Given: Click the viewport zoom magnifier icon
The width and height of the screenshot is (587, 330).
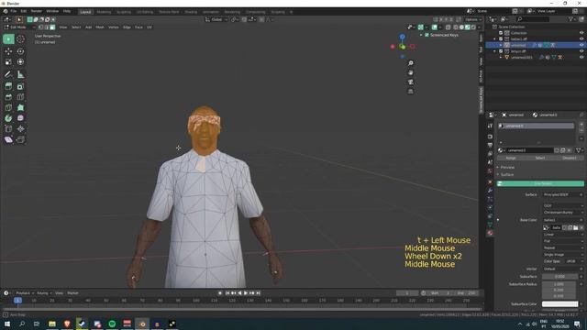Looking at the screenshot, I should (411, 63).
